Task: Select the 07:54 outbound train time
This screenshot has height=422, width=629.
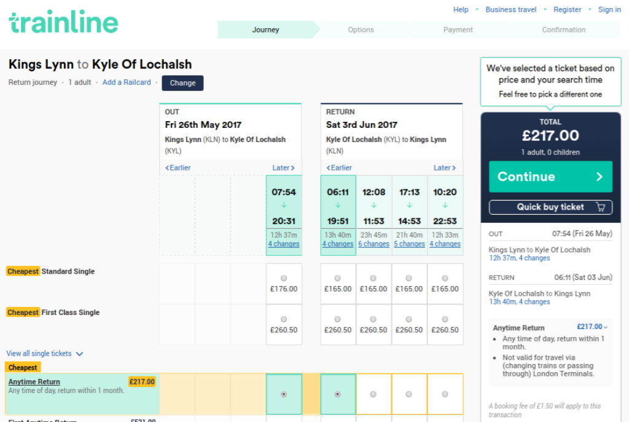Action: (x=284, y=206)
